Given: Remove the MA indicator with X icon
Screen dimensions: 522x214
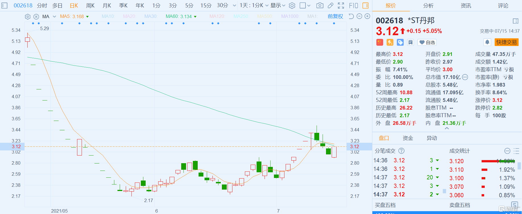Looking at the screenshot, I should coord(36,16).
